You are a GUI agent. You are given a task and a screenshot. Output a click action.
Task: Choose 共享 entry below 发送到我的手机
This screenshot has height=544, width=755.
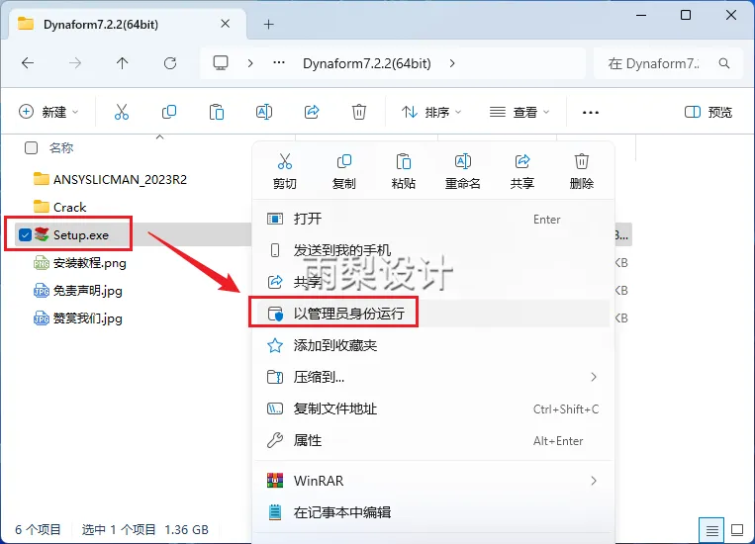pyautogui.click(x=431, y=282)
